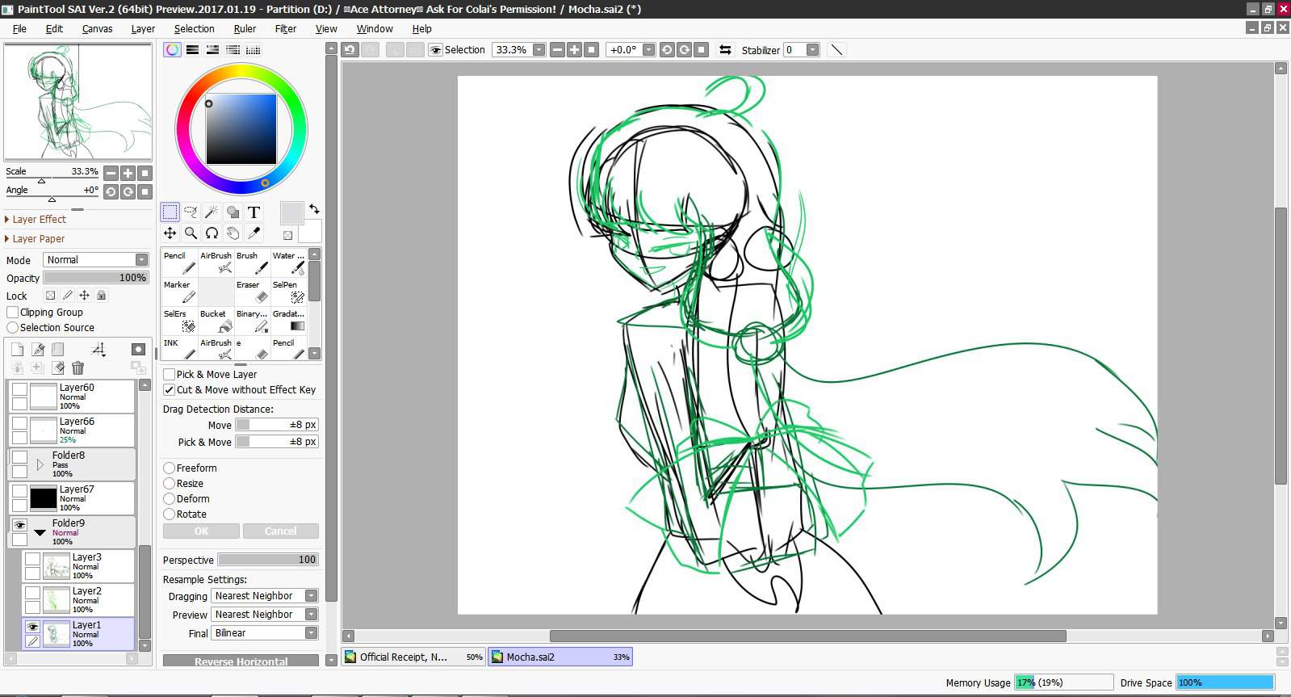The image size is (1291, 697).
Task: Flip the view horizontally in toolbar
Action: tap(725, 49)
